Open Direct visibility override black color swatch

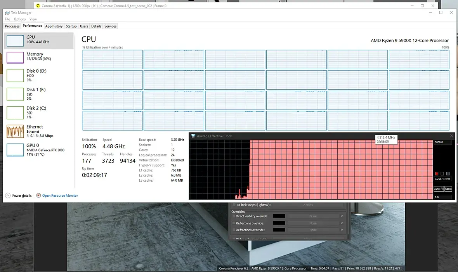point(279,216)
